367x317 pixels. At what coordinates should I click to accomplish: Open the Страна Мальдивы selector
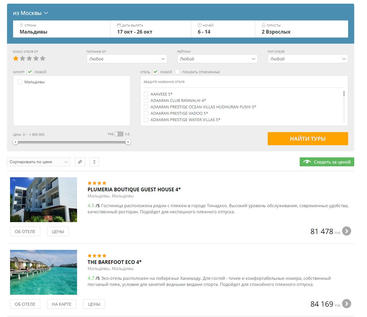tap(62, 29)
